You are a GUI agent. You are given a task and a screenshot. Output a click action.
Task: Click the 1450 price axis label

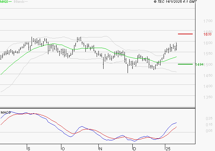[x=208, y=75]
